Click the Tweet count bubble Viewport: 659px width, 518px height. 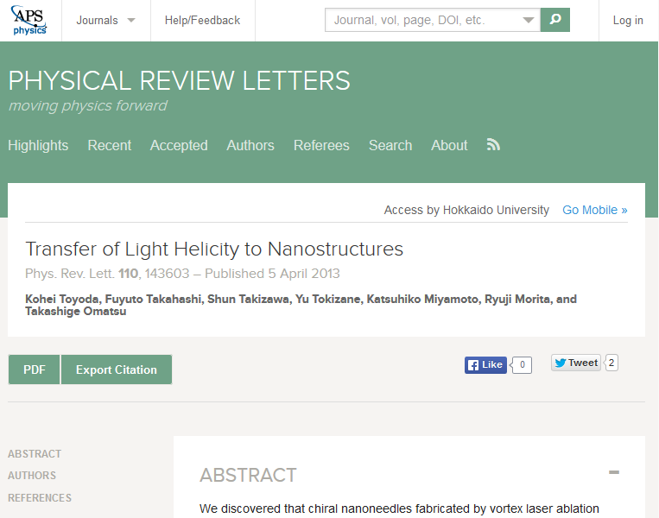(x=611, y=363)
